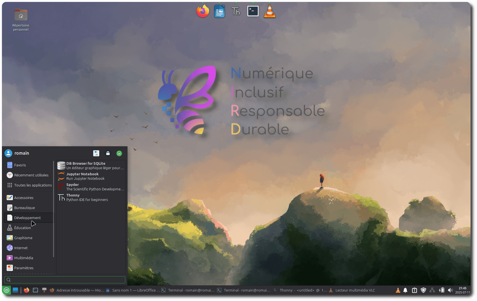This screenshot has height=301, width=477.
Task: Open the LibreOffice Writer desktop icon
Action: pyautogui.click(x=219, y=11)
